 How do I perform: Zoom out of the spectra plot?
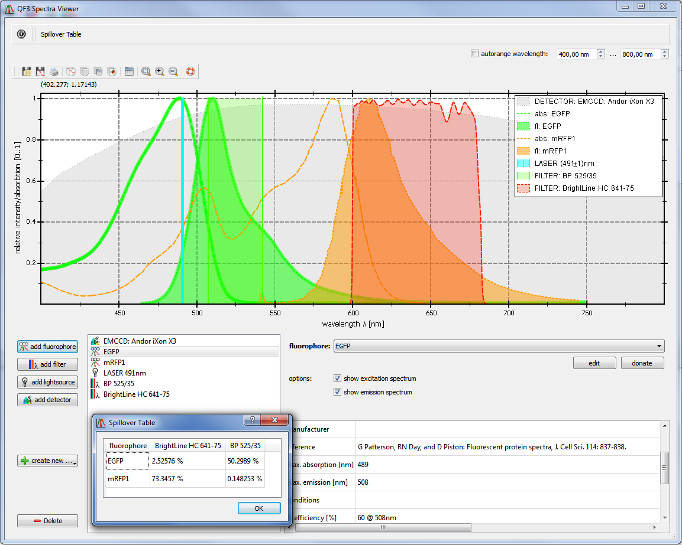[x=173, y=71]
